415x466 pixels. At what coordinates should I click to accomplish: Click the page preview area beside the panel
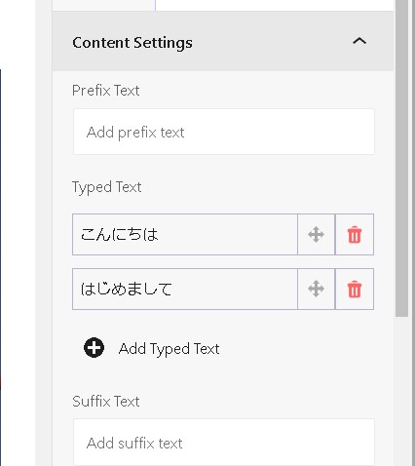pyautogui.click(x=18, y=227)
